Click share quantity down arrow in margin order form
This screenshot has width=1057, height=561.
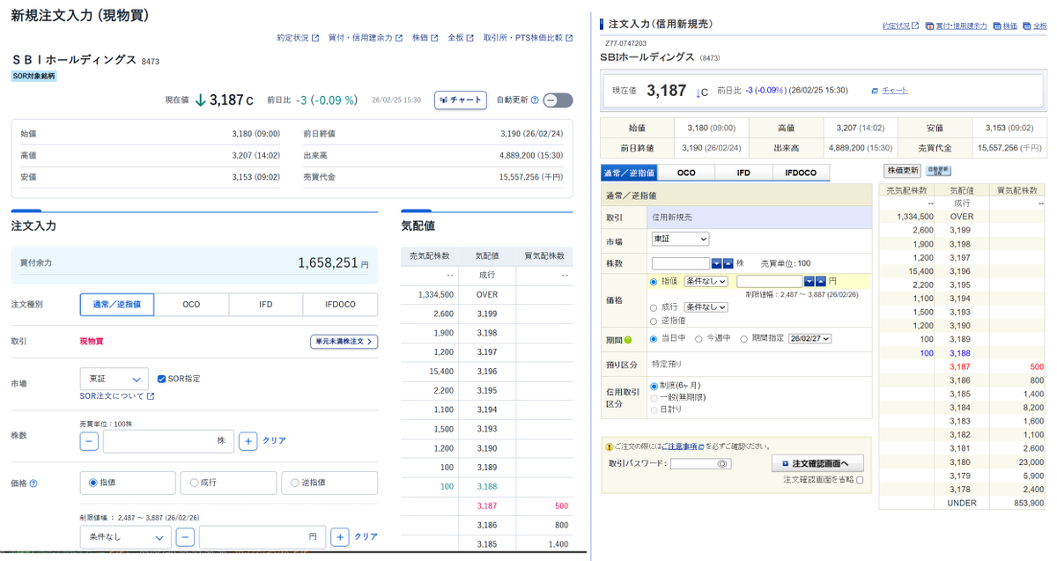tap(716, 263)
